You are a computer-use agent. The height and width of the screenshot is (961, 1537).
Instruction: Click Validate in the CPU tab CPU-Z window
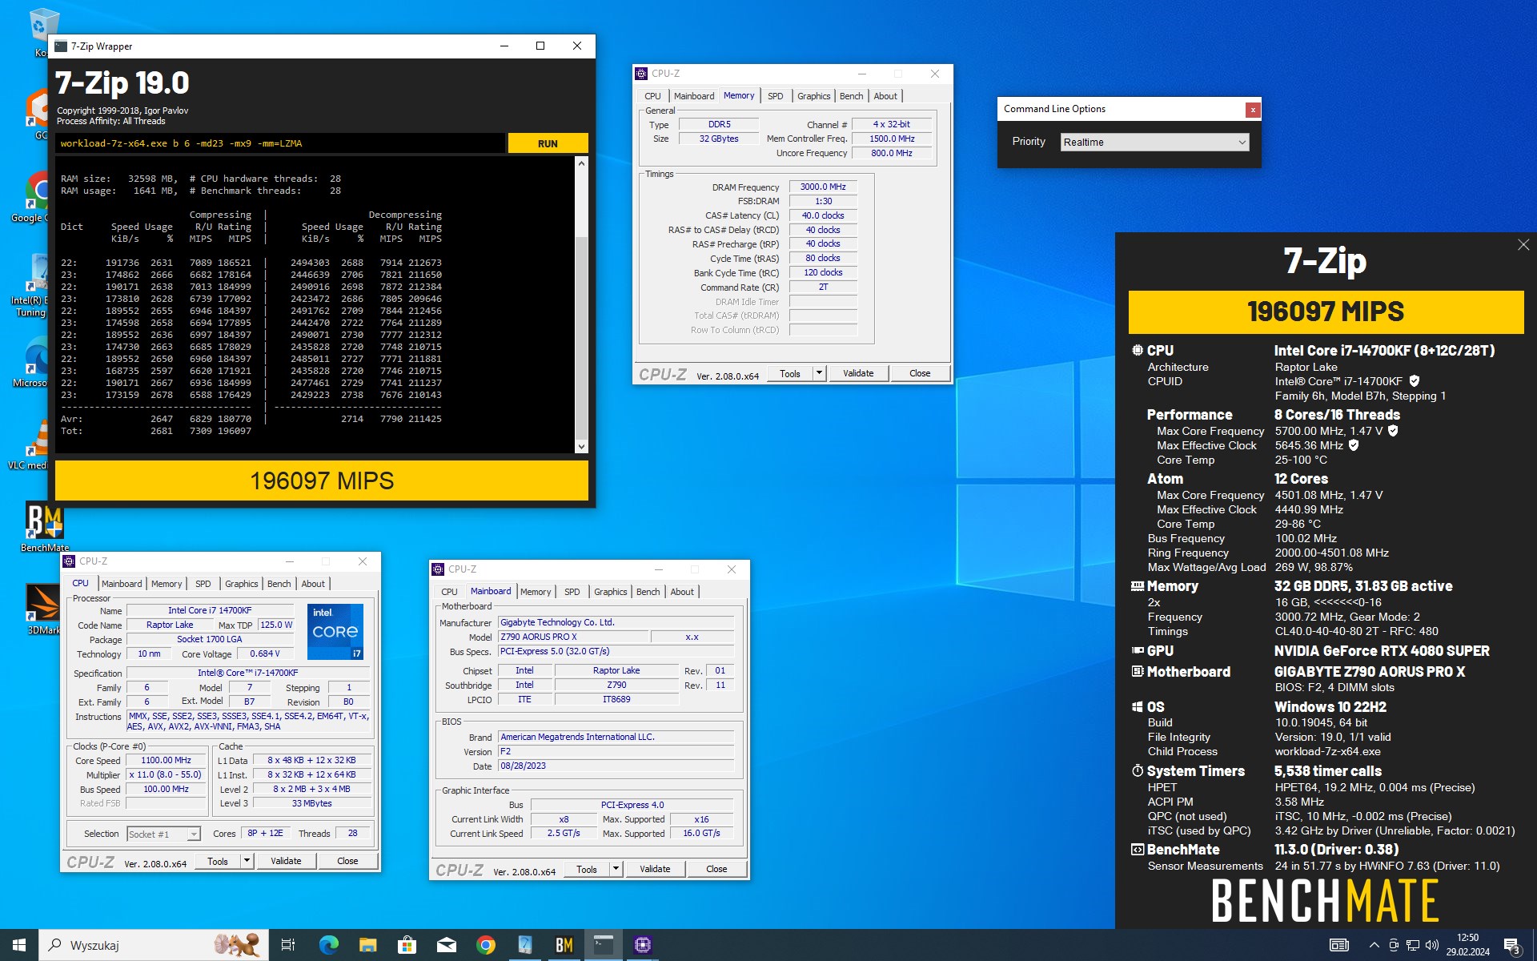286,861
